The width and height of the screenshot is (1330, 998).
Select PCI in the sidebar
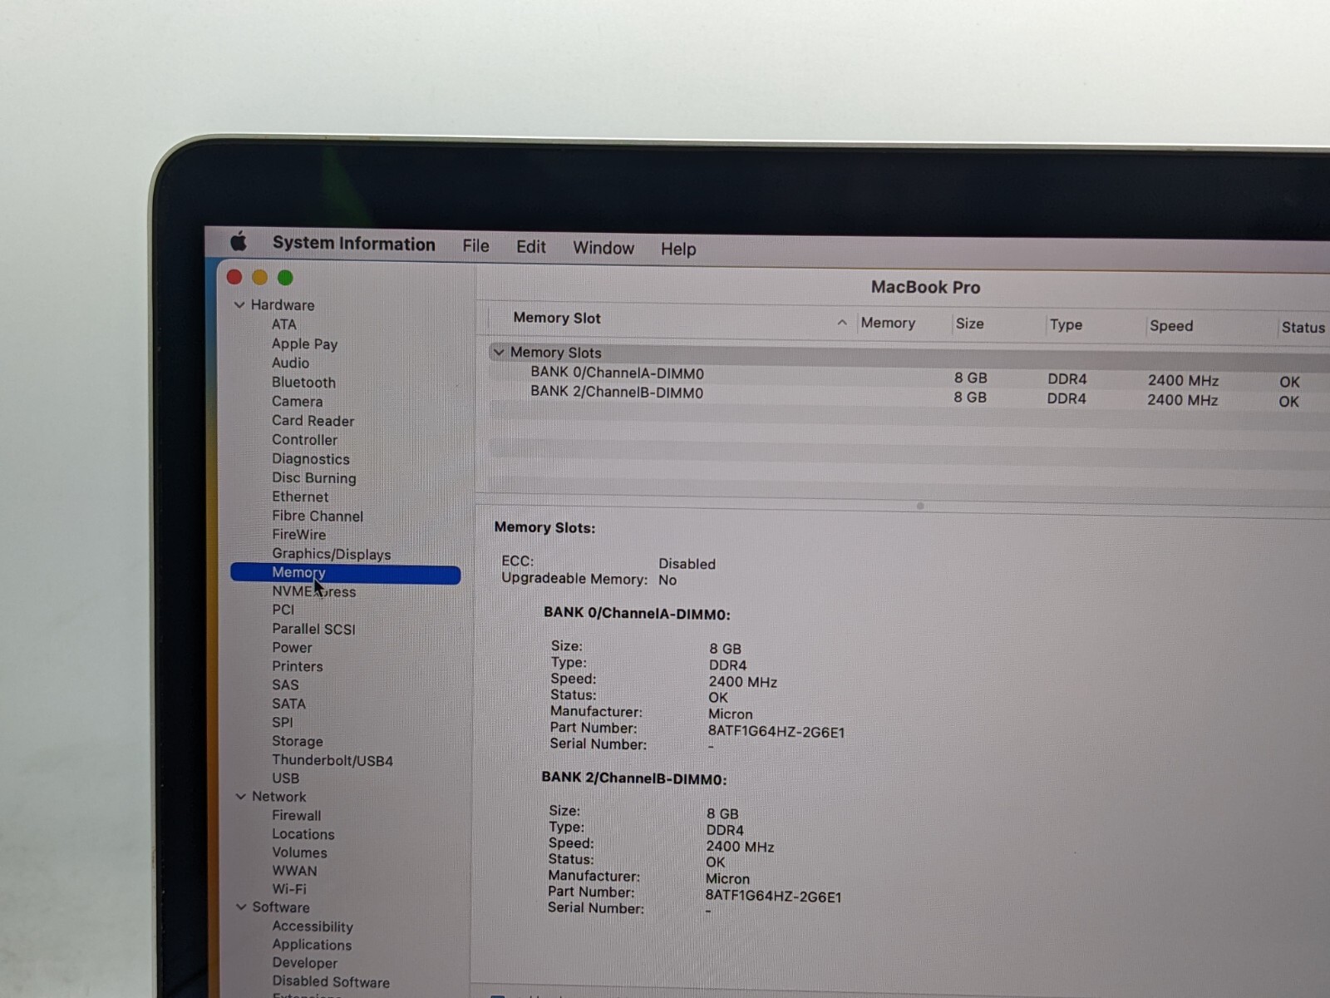click(x=283, y=610)
